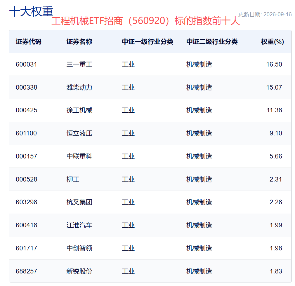Click the 中证二级行业分类 column header
The height and width of the screenshot is (286, 295).
tap(212, 41)
